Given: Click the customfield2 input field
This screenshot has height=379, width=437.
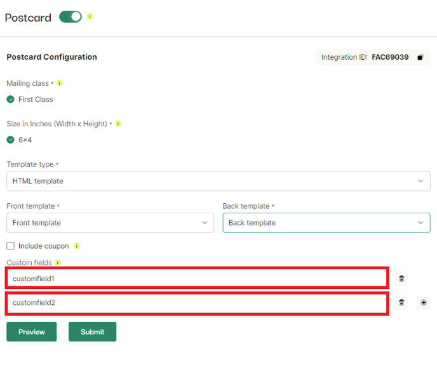Looking at the screenshot, I should pos(197,303).
